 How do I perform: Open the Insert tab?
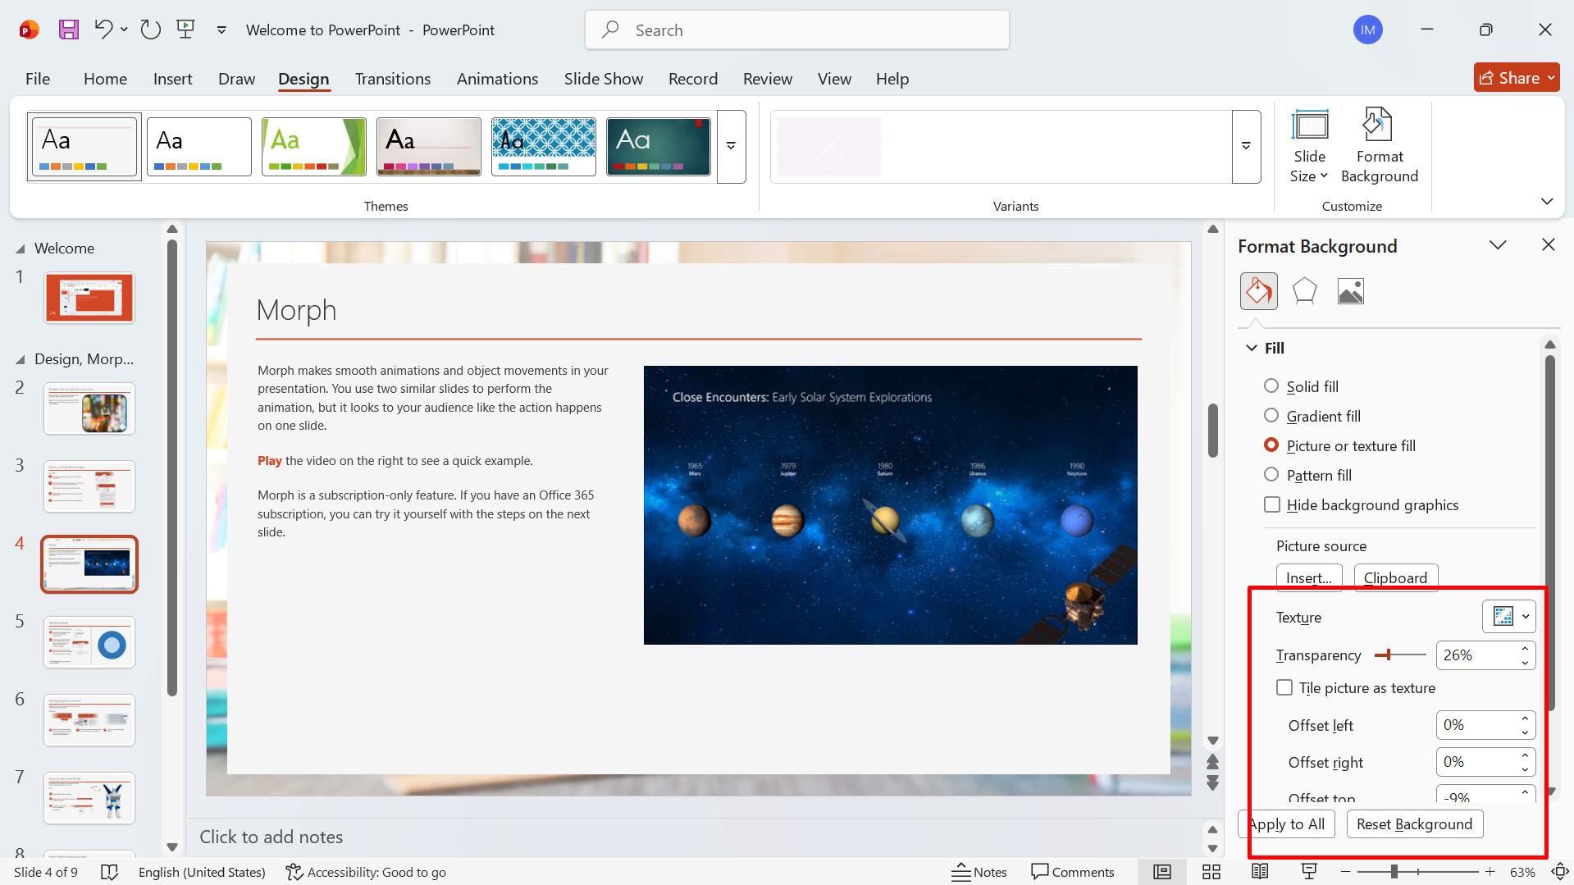[172, 79]
